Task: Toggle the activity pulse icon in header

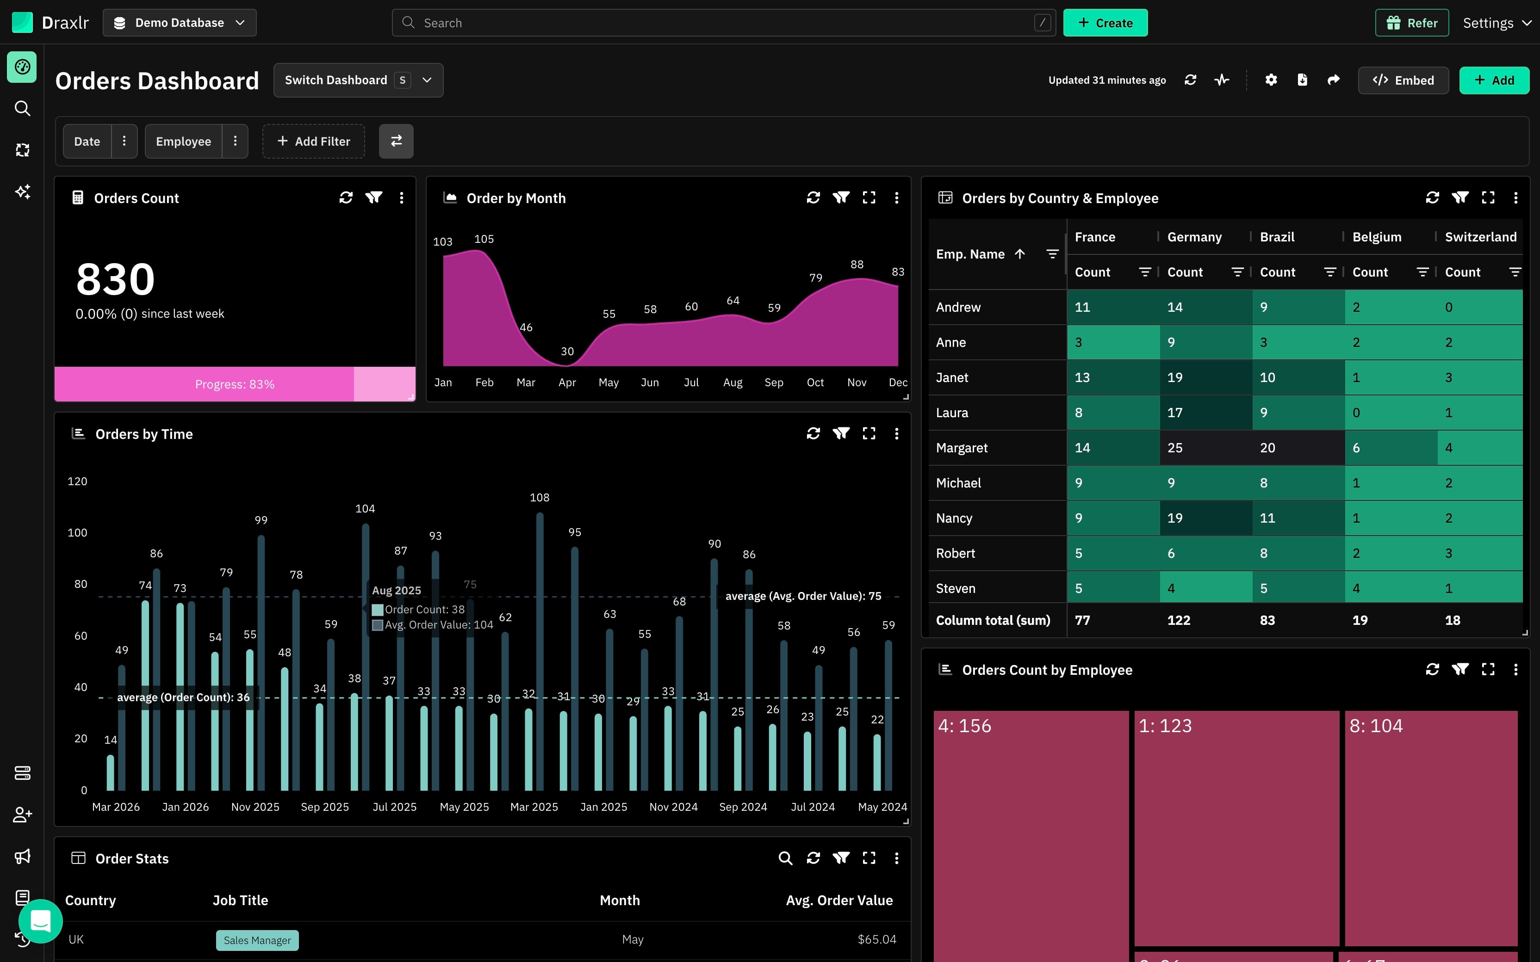Action: pyautogui.click(x=1221, y=80)
